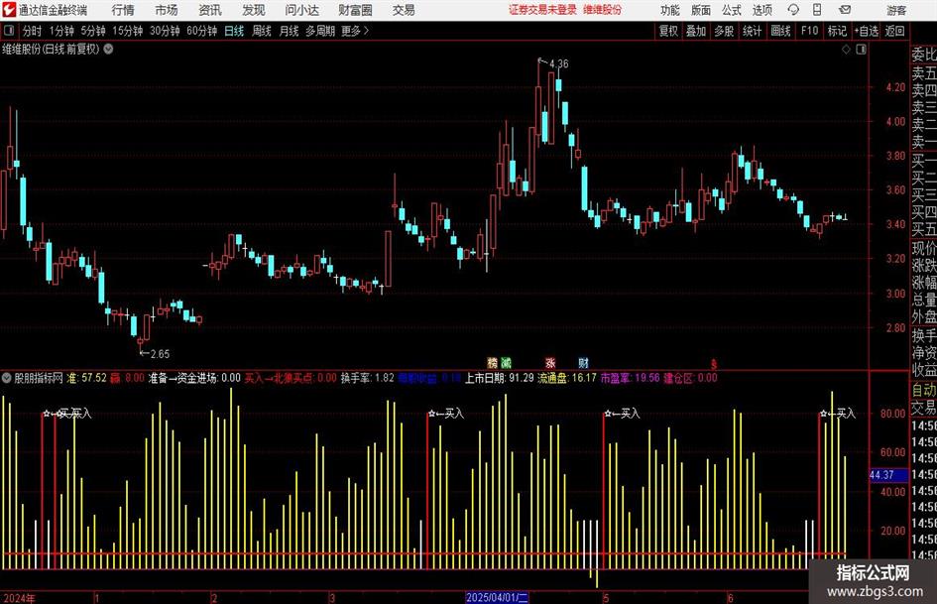Open the 发现 menu
937x604 pixels.
point(254,10)
